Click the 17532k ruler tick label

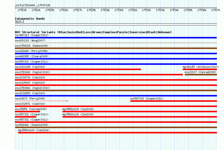(x=146, y=10)
